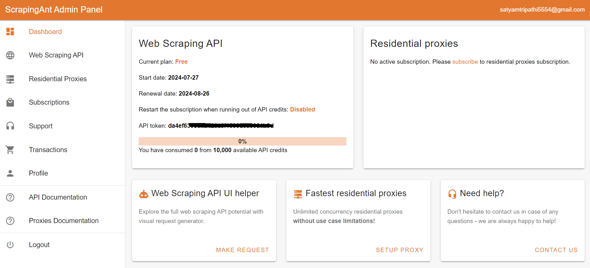Click the Residential proxies card heading

(x=414, y=43)
